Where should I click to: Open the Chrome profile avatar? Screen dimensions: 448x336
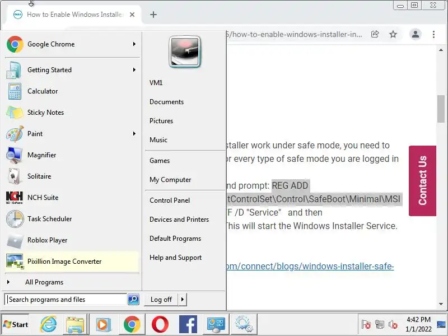(416, 34)
